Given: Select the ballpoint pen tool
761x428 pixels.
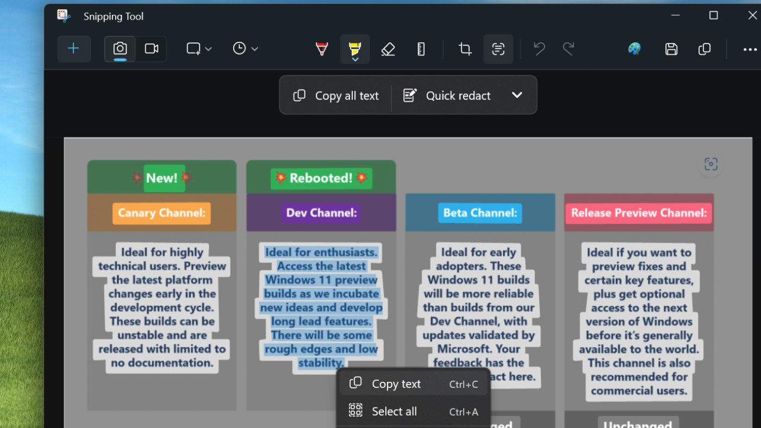Looking at the screenshot, I should click(321, 49).
